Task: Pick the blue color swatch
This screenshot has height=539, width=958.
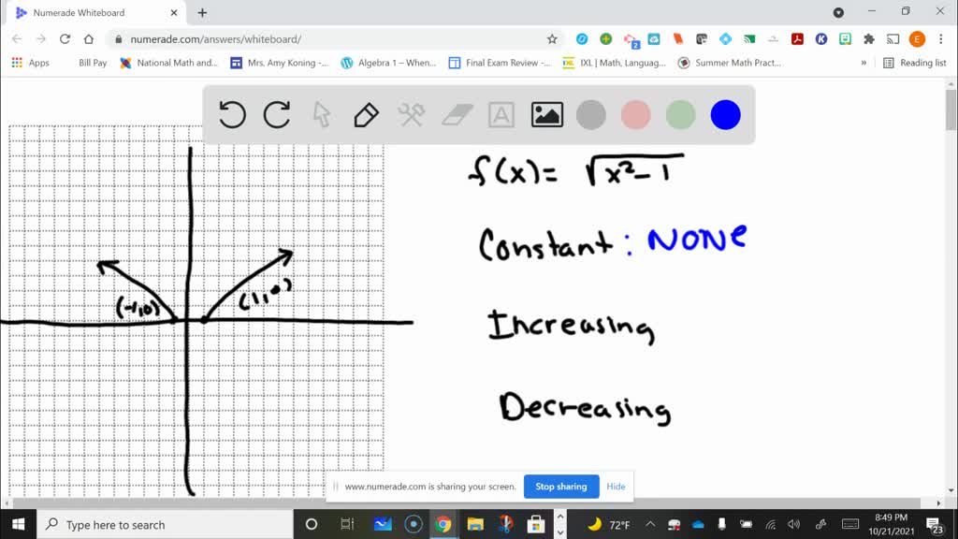Action: (726, 114)
